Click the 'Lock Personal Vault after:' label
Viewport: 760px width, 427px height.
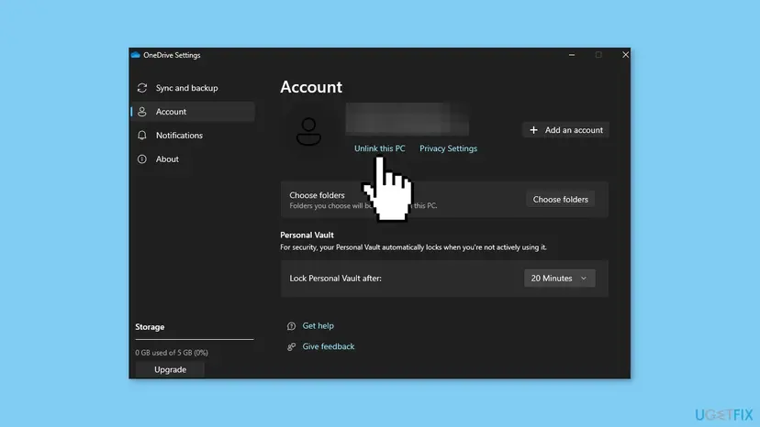[x=335, y=279]
